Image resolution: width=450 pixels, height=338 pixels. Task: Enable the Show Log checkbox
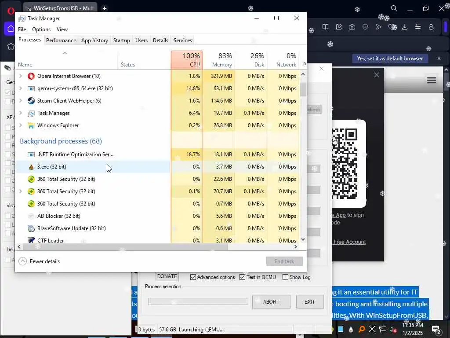[x=285, y=277]
